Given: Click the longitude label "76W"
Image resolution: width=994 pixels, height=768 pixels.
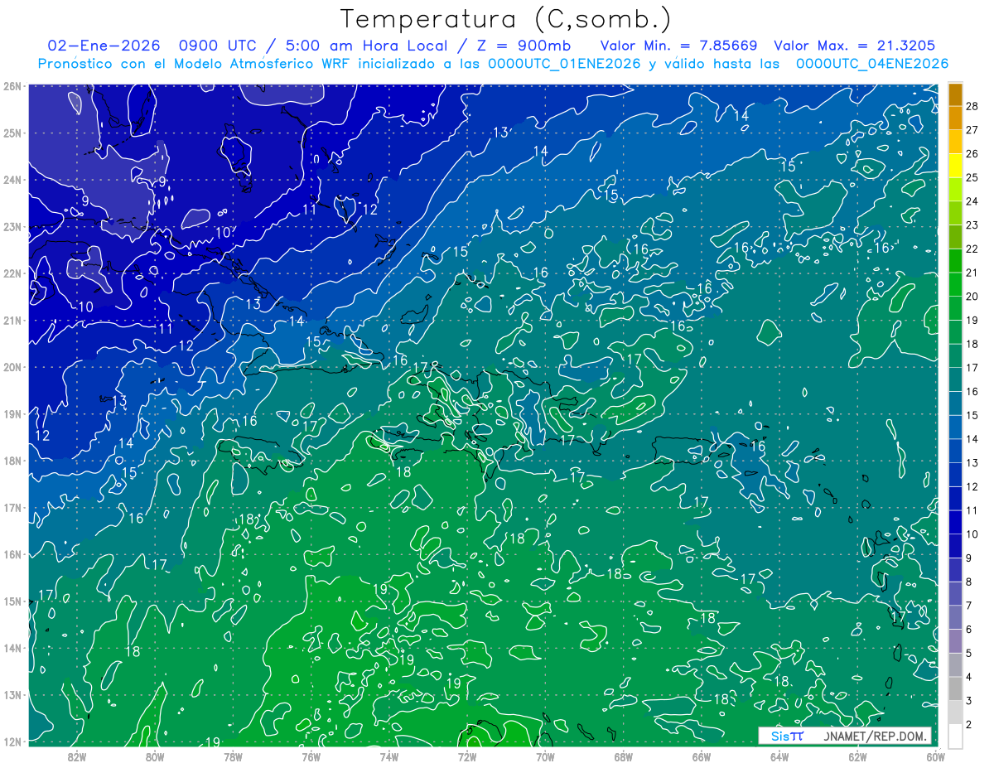Looking at the screenshot, I should (x=311, y=756).
